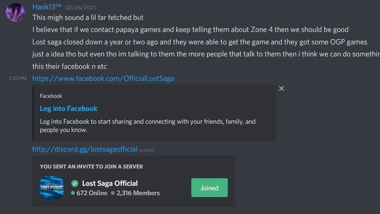The width and height of the screenshot is (380, 214).
Task: Open the facebook.com/OfficialLostSaga link
Action: pyautogui.click(x=103, y=78)
